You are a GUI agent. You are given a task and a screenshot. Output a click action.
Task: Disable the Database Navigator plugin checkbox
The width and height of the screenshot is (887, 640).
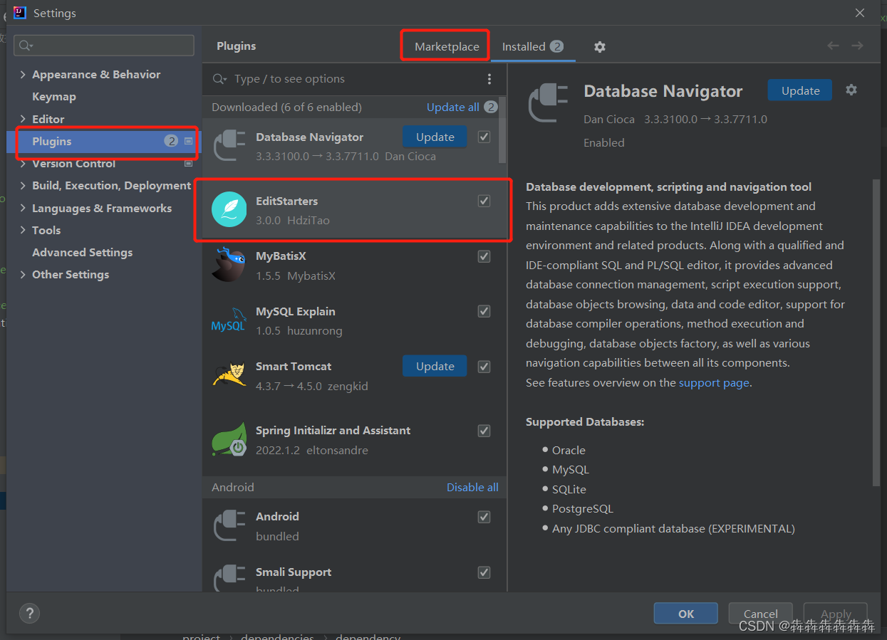(484, 137)
